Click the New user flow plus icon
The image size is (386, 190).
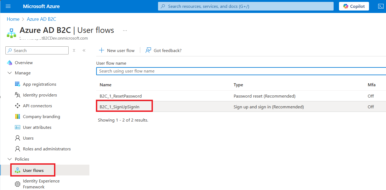102,50
